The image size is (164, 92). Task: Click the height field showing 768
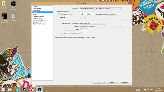tap(91, 14)
